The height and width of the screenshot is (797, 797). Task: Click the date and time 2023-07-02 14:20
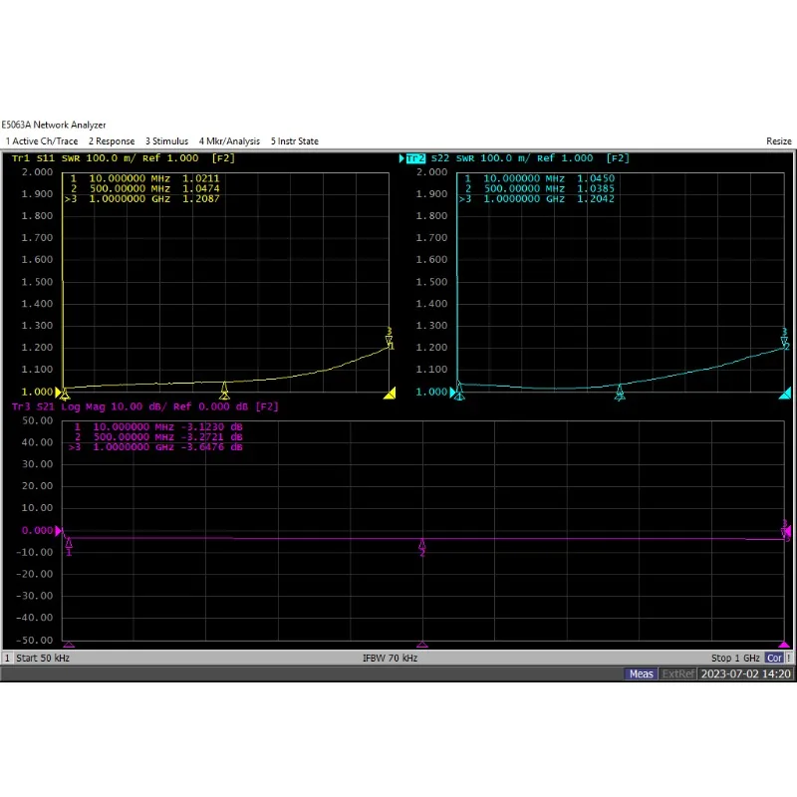point(745,674)
